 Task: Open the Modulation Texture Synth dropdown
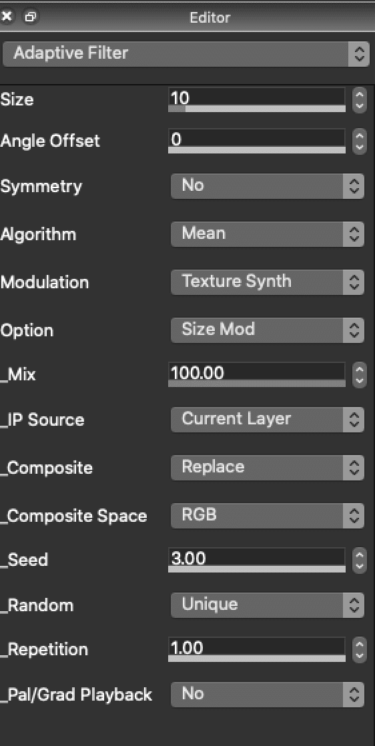[267, 282]
